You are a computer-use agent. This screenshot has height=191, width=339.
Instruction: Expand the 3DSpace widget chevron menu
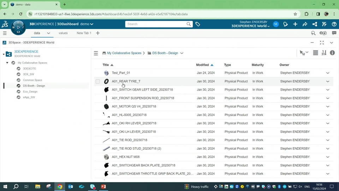pos(332,43)
